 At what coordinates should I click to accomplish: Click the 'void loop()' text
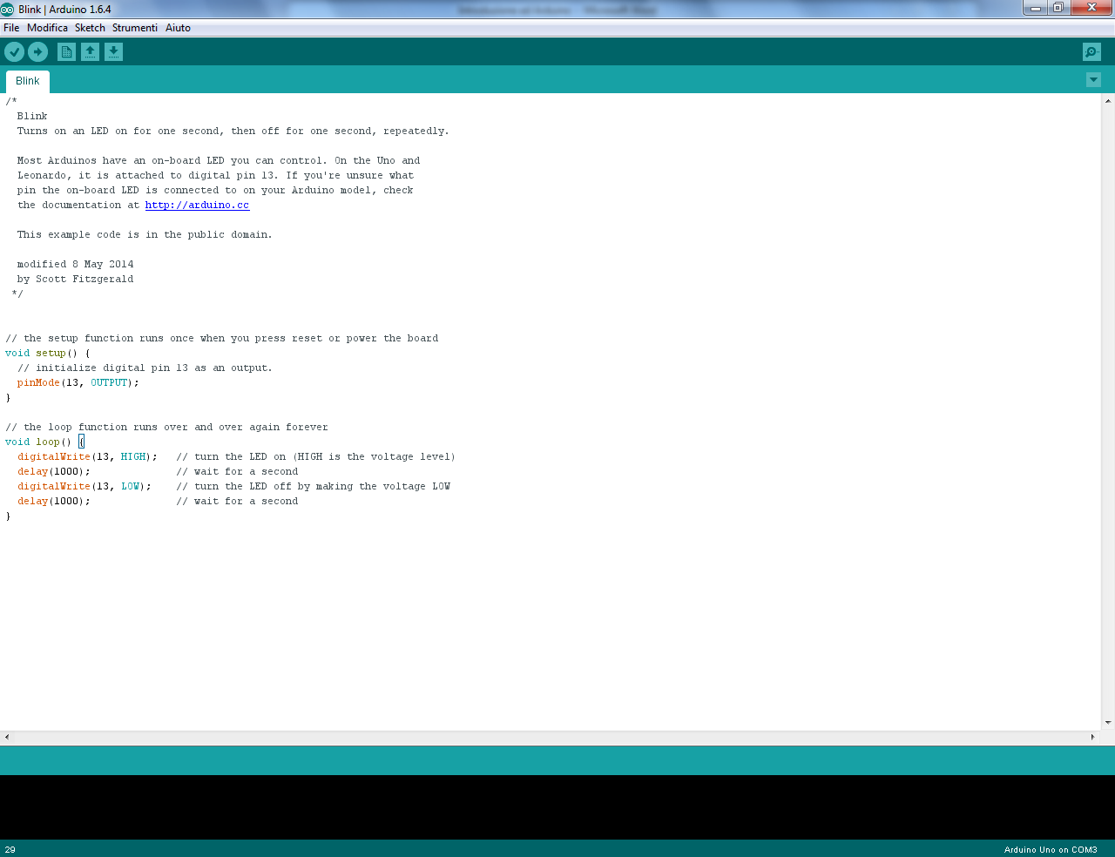[38, 442]
